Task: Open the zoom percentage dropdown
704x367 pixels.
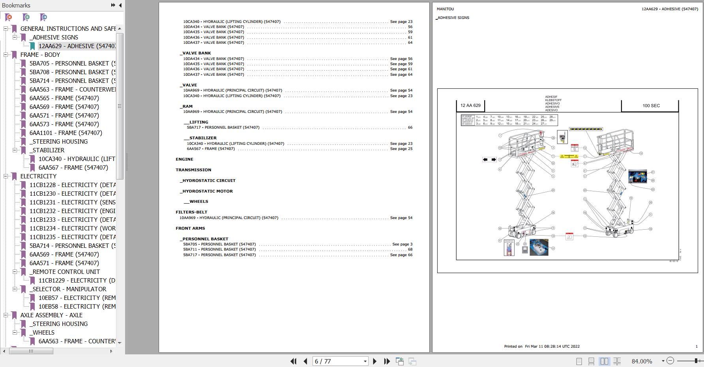Action: (x=663, y=361)
